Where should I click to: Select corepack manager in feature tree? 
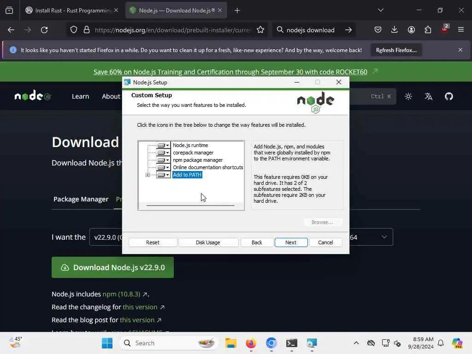(193, 153)
